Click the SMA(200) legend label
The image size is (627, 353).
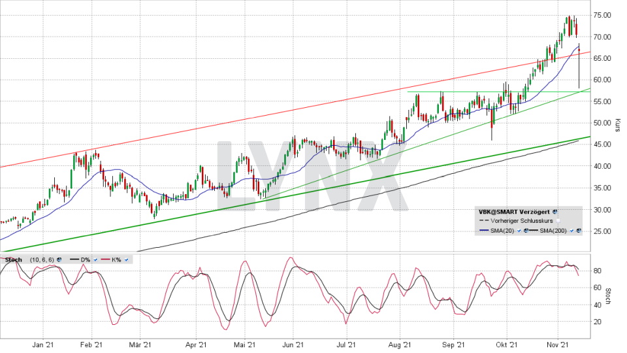553,231
